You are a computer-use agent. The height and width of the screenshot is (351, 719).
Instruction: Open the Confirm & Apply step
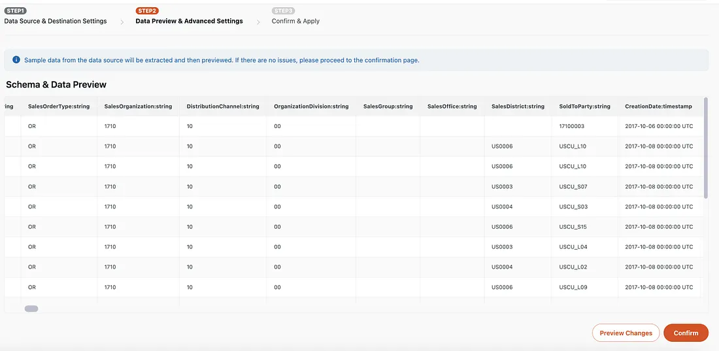click(295, 21)
